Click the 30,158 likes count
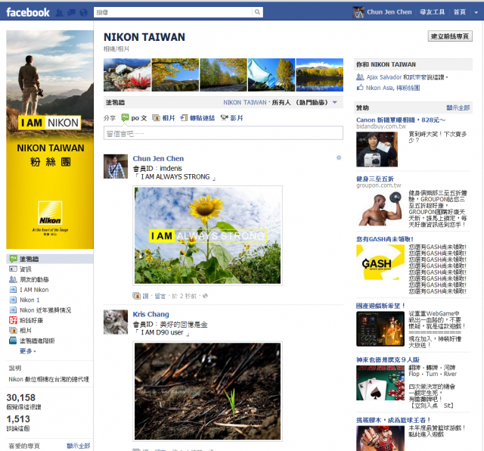 tap(21, 397)
